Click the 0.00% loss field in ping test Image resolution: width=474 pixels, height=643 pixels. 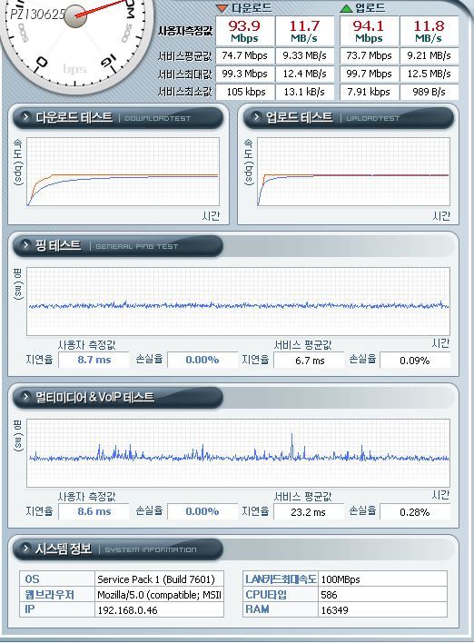[x=202, y=360]
